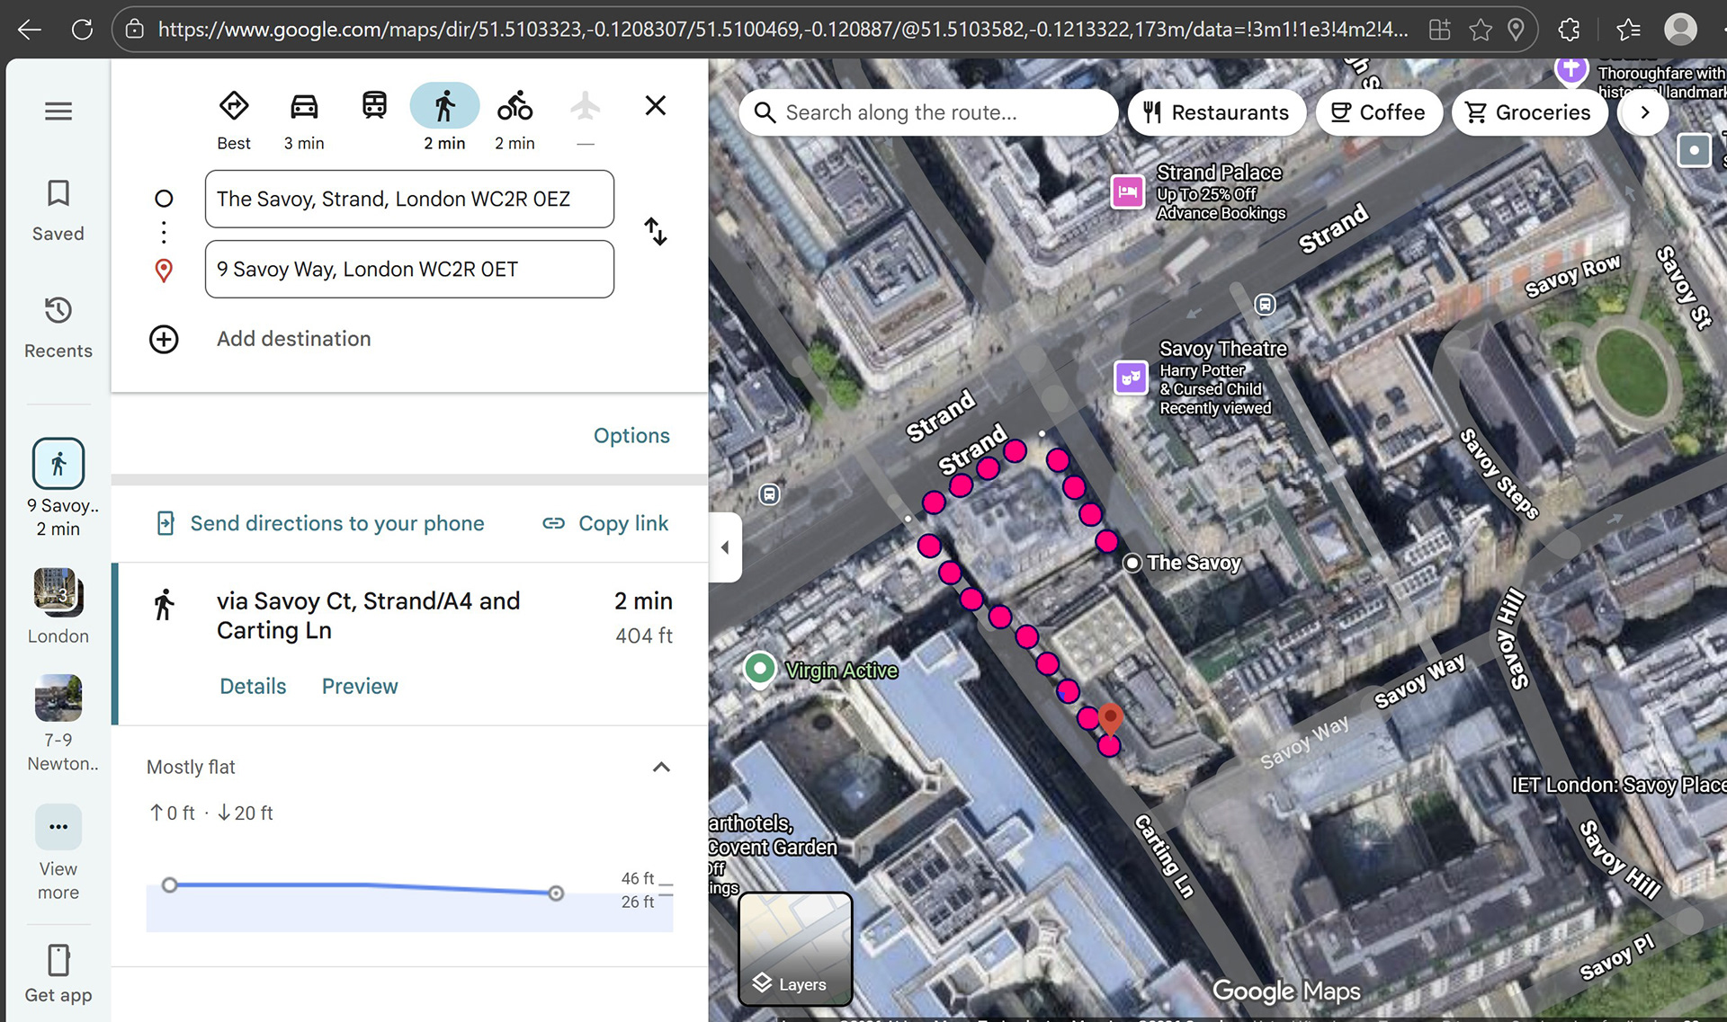The image size is (1727, 1022).
Task: Toggle the Layers map view
Action: click(x=795, y=949)
